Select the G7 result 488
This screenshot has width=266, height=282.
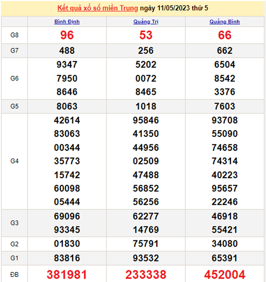coord(67,51)
